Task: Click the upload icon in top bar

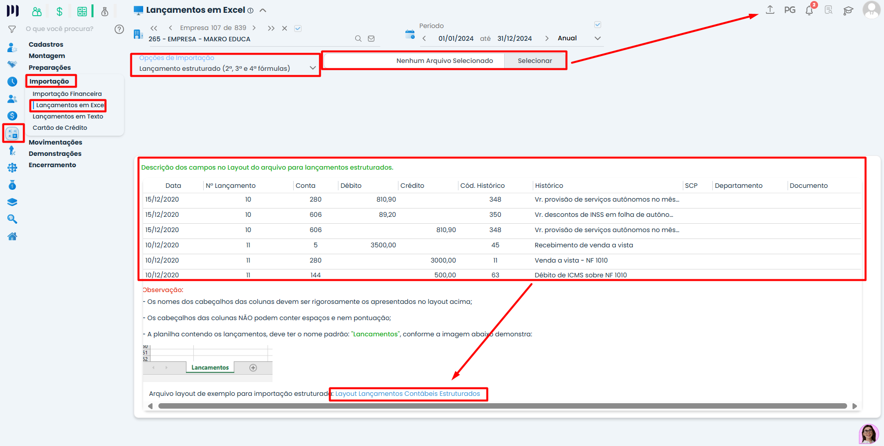Action: (x=770, y=10)
